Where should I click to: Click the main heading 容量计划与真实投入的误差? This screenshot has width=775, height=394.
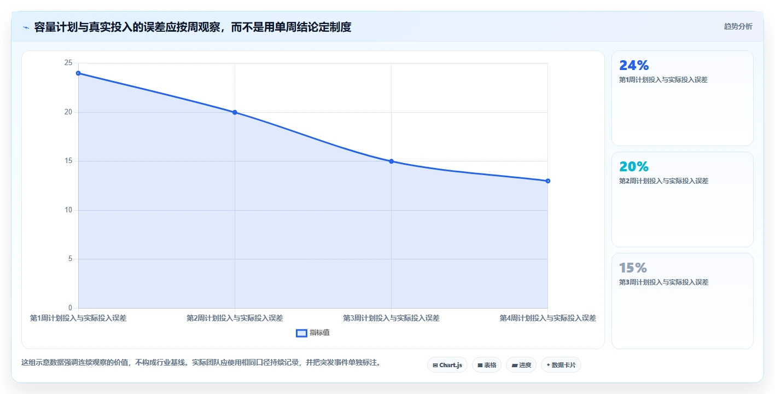[192, 27]
